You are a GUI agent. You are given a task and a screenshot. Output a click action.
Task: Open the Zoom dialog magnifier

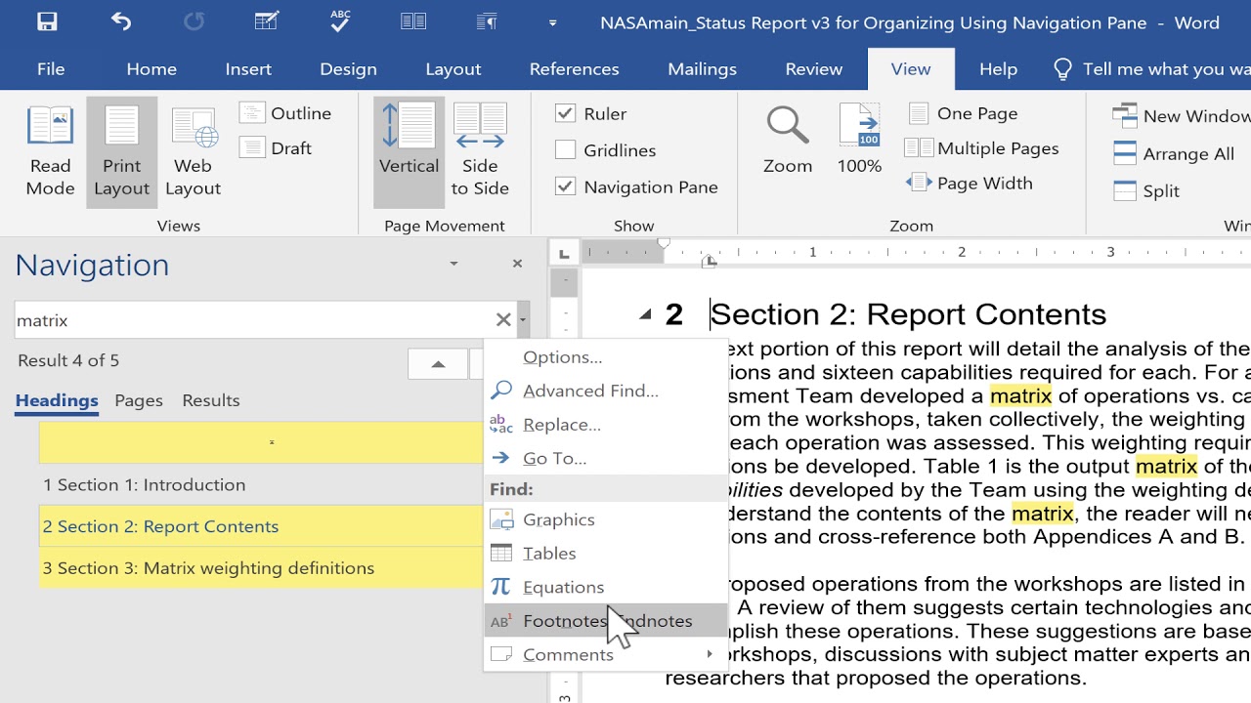click(788, 140)
